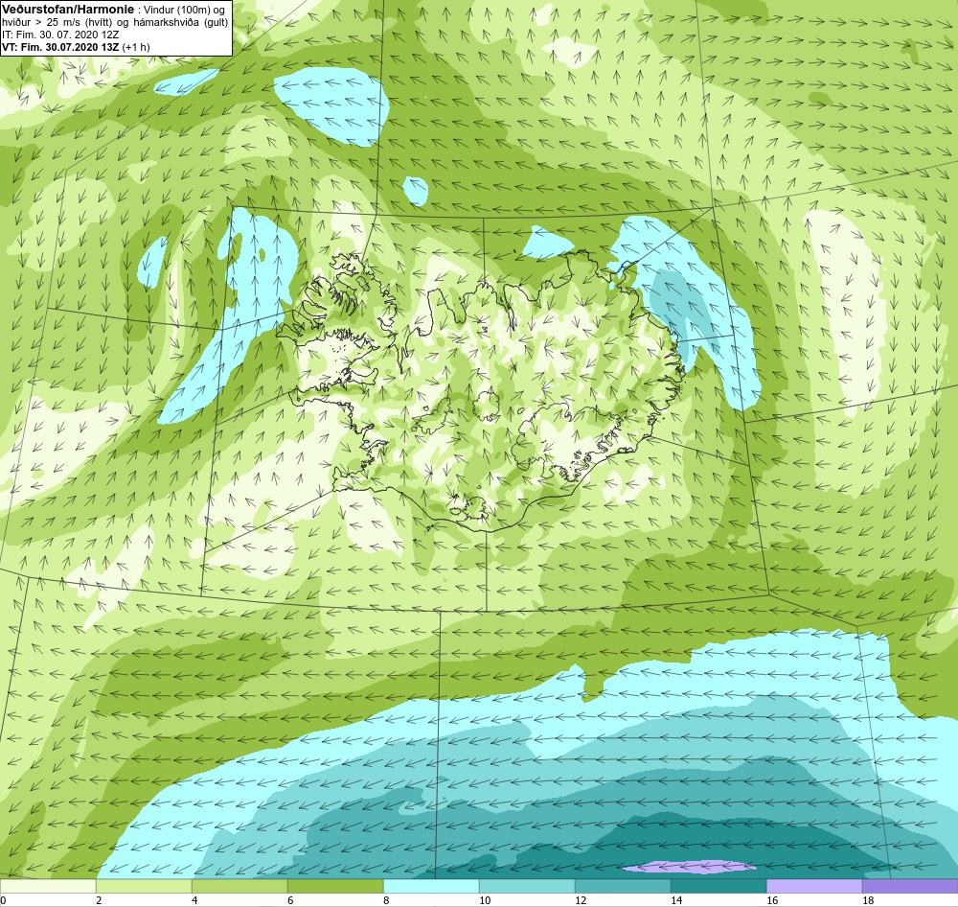958x907 pixels.
Task: Click the legend label '4'
Action: [x=194, y=900]
